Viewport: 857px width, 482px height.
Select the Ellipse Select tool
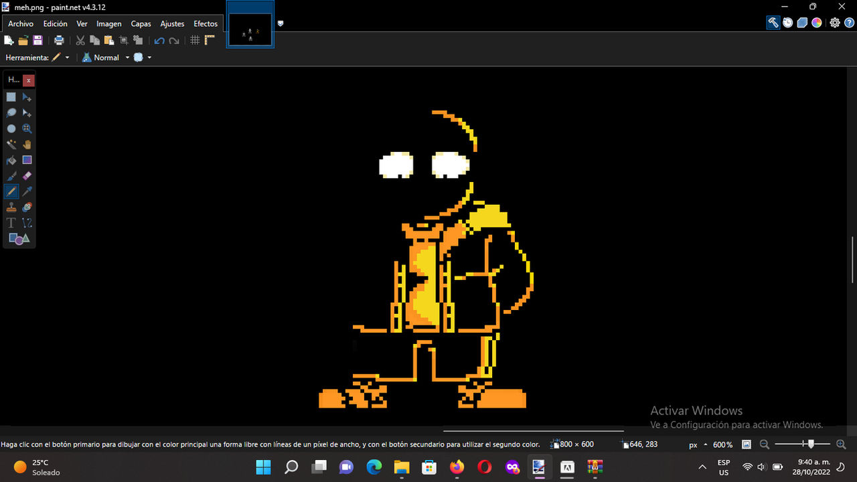(x=11, y=129)
